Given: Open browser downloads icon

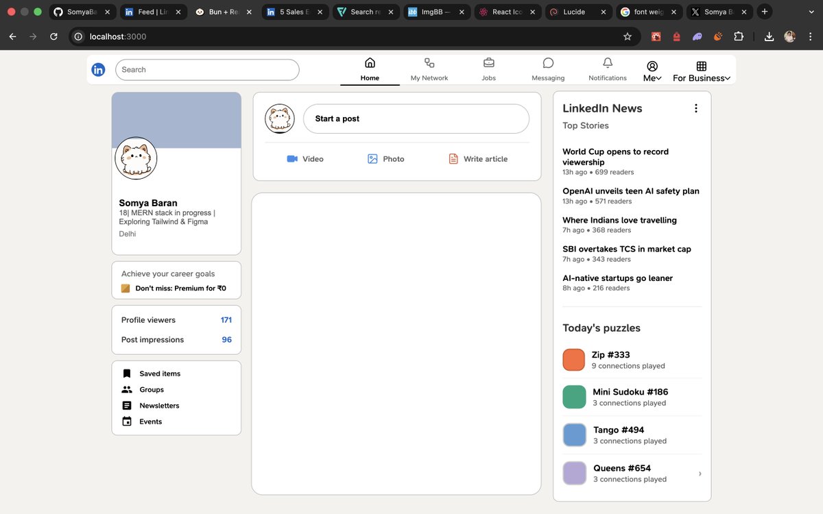Looking at the screenshot, I should click(x=769, y=36).
